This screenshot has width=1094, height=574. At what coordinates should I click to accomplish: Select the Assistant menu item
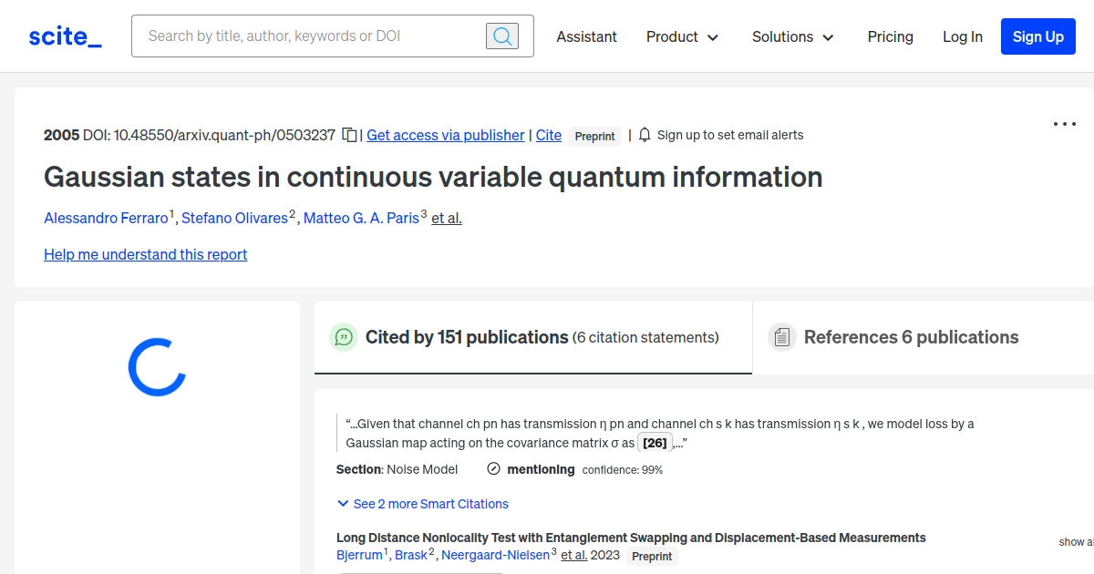click(x=586, y=36)
